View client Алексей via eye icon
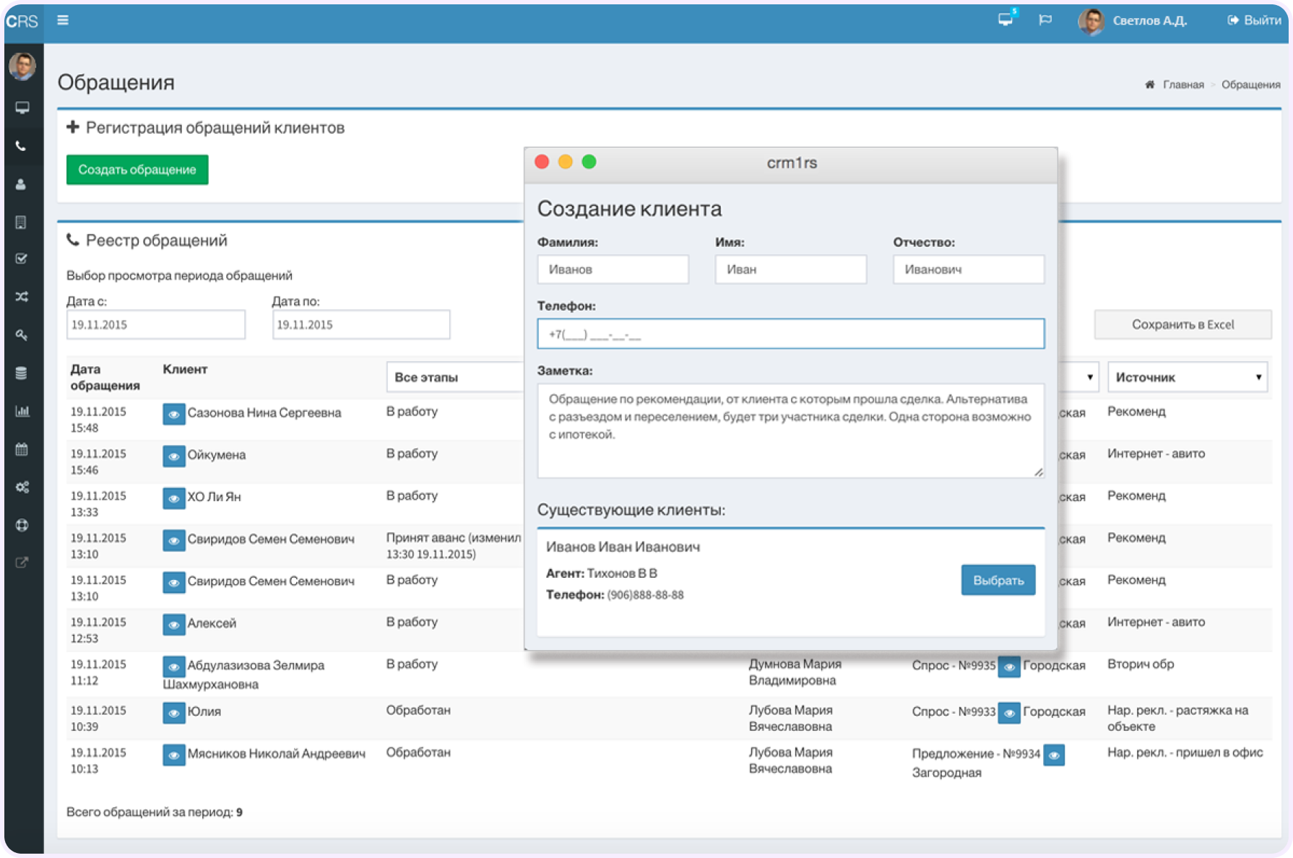Viewport: 1293px width, 858px height. click(174, 624)
